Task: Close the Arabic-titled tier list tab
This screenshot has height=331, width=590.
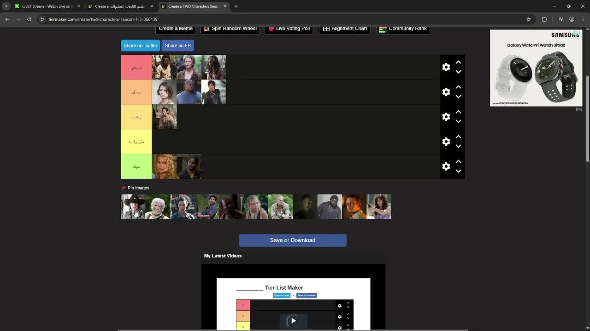Action: coord(152,6)
